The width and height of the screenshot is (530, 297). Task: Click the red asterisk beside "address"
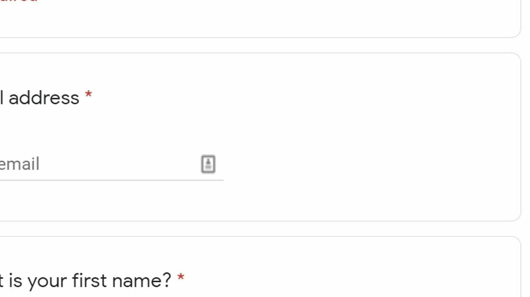88,95
